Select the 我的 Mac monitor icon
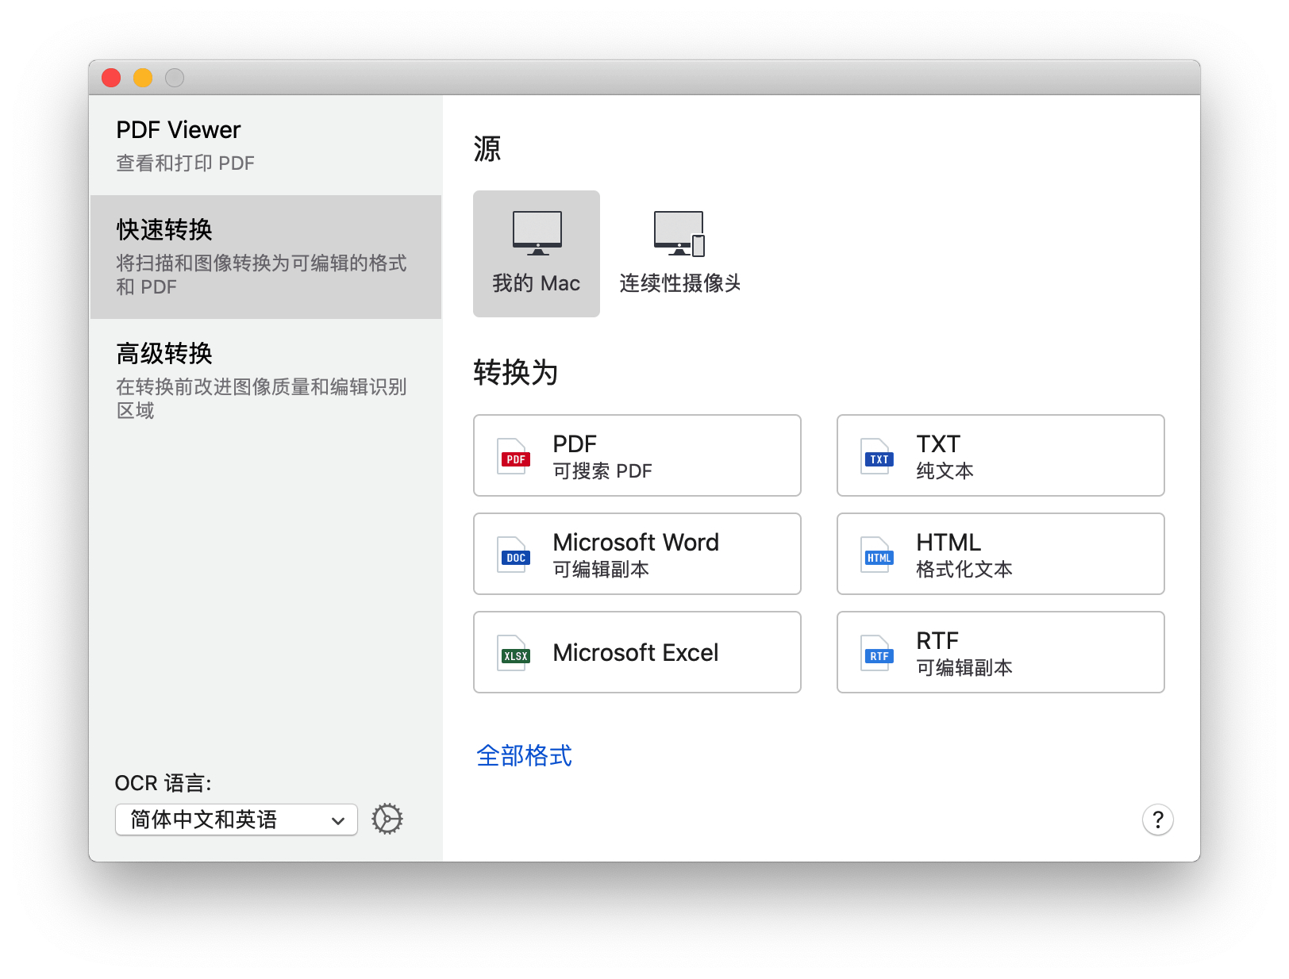 (x=537, y=233)
